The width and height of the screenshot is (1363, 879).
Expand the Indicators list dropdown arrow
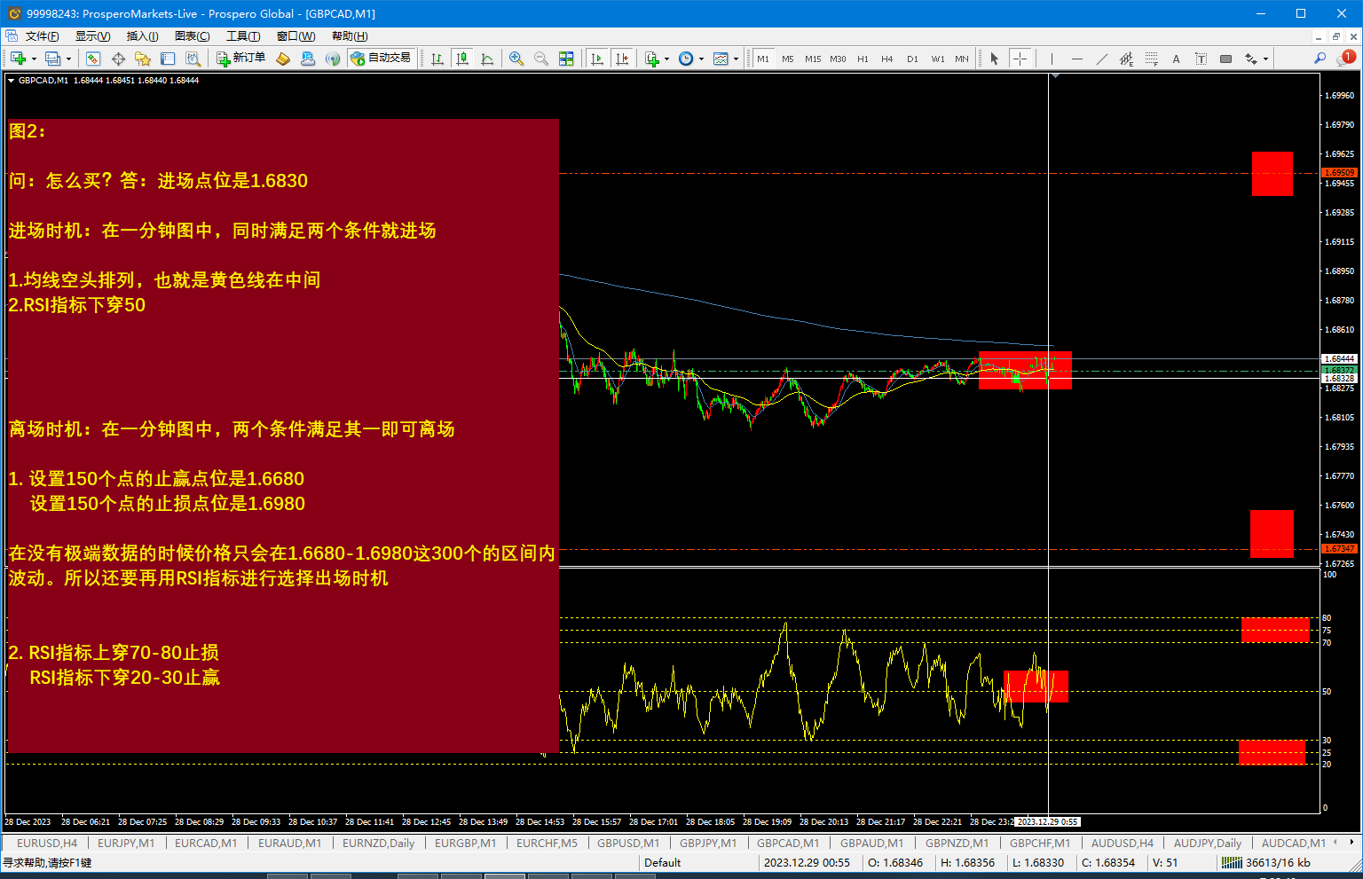pos(666,59)
